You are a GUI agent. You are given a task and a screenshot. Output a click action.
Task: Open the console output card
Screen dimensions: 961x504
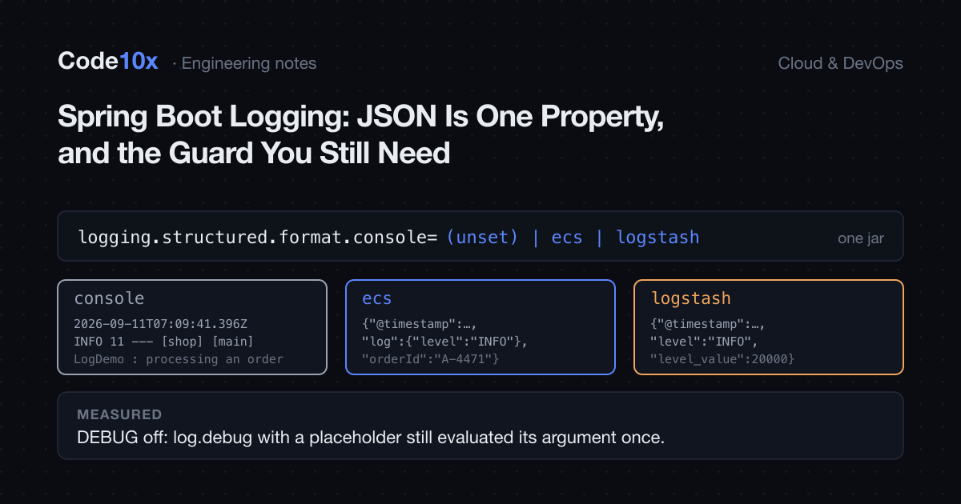pyautogui.click(x=192, y=326)
